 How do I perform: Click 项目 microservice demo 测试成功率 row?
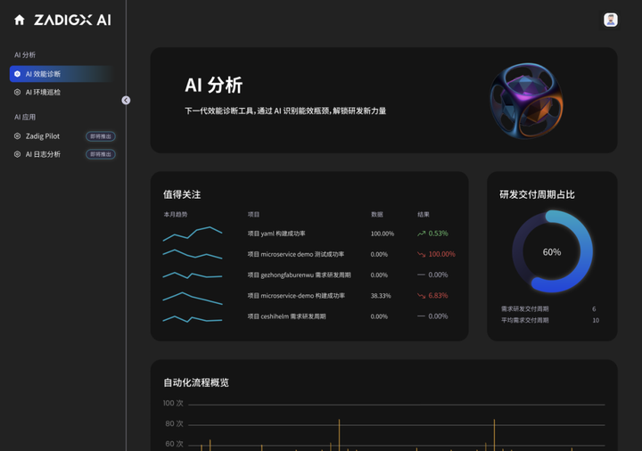[296, 254]
